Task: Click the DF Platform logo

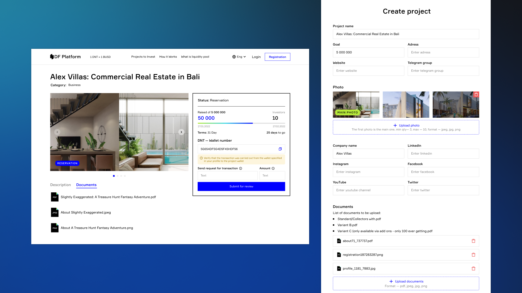Action: pos(65,56)
